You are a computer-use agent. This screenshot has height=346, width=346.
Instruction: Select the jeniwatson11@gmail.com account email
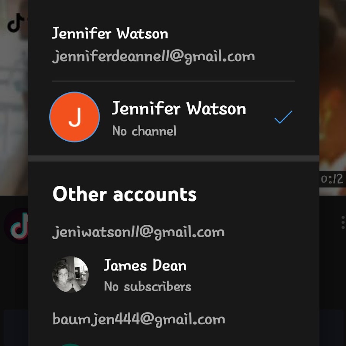click(138, 232)
